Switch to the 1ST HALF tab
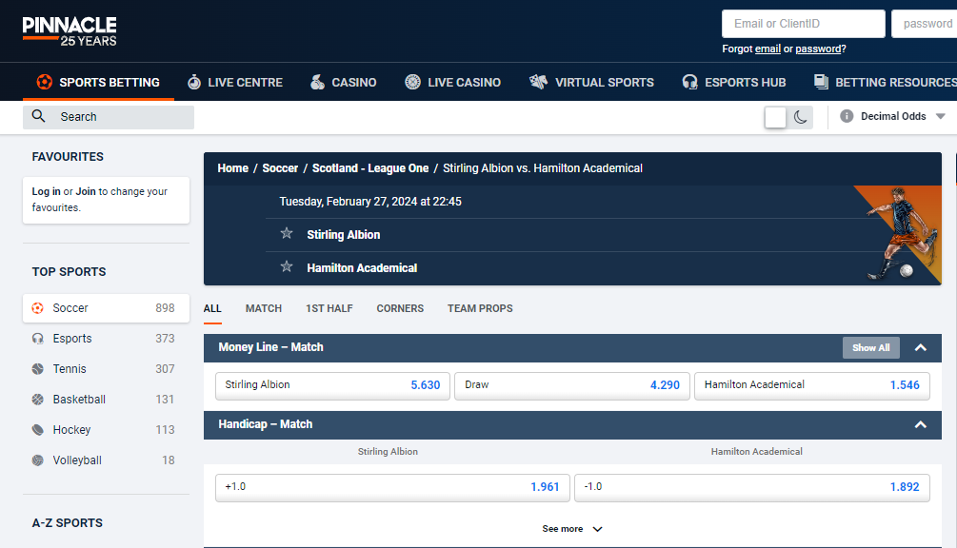Viewport: 957px width, 548px height. coord(329,308)
